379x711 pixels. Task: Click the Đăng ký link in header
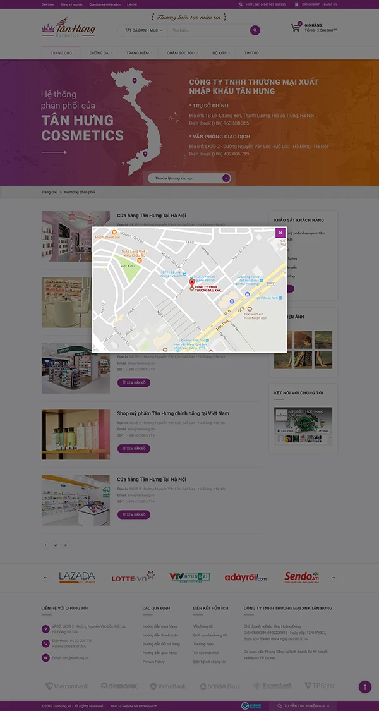(330, 4)
